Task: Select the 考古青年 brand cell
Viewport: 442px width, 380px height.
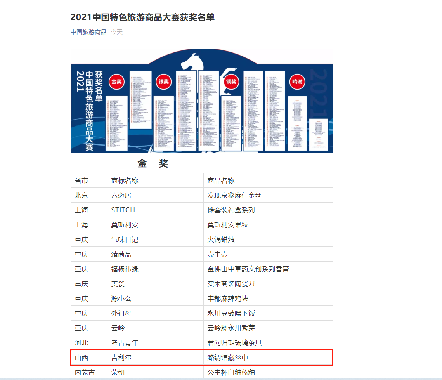Action: point(155,342)
